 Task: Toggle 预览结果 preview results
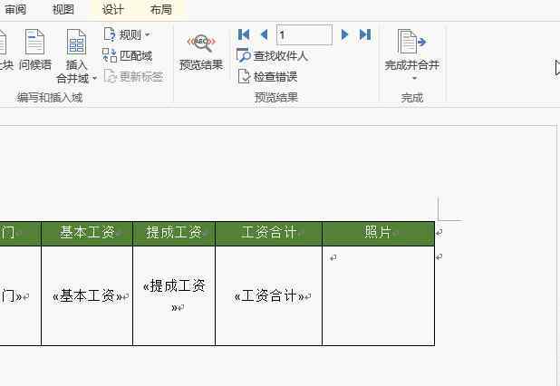[201, 52]
